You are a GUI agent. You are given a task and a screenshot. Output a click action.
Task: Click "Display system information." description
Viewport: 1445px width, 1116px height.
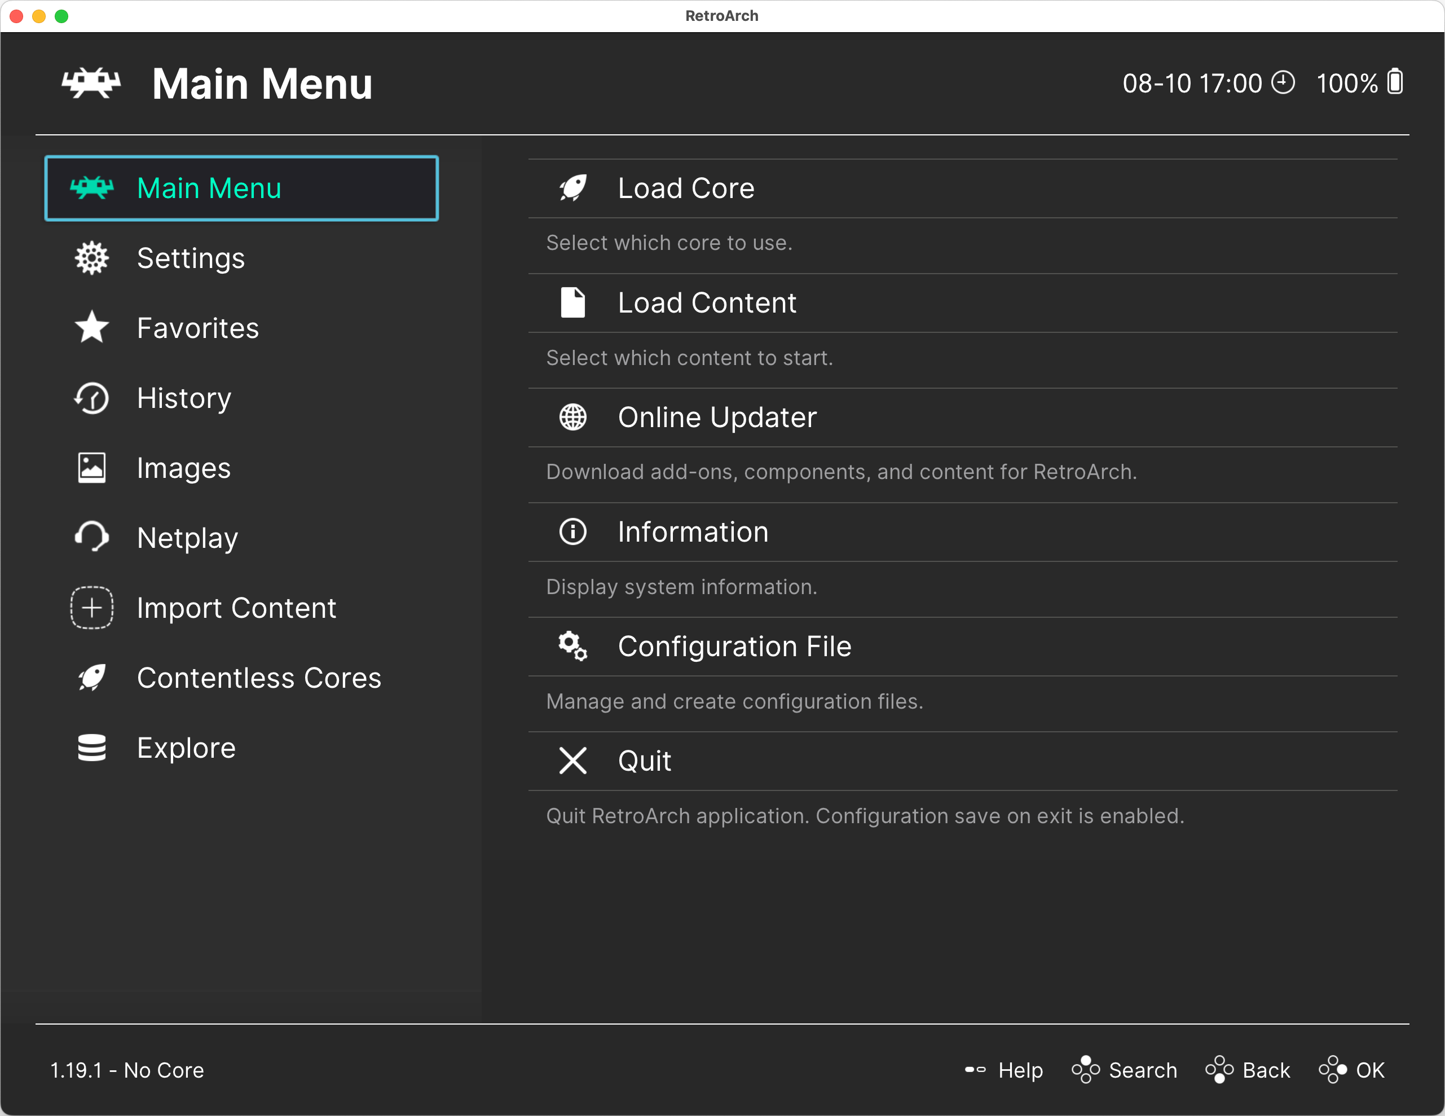[x=681, y=587]
